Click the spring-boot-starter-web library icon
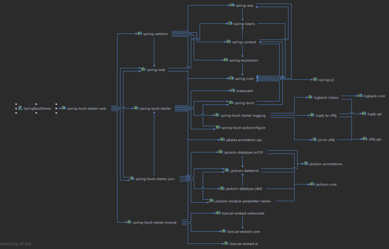Screen dimensions: 389x249 (64, 108)
